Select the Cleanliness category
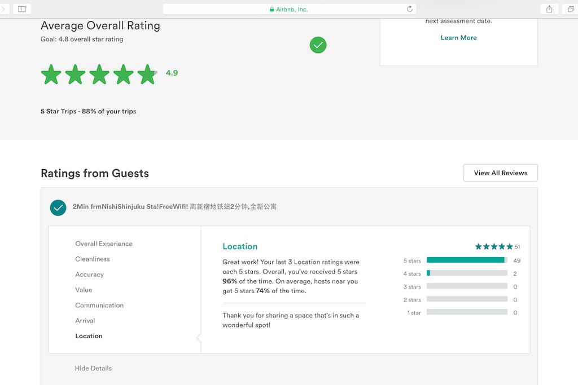 coord(93,259)
